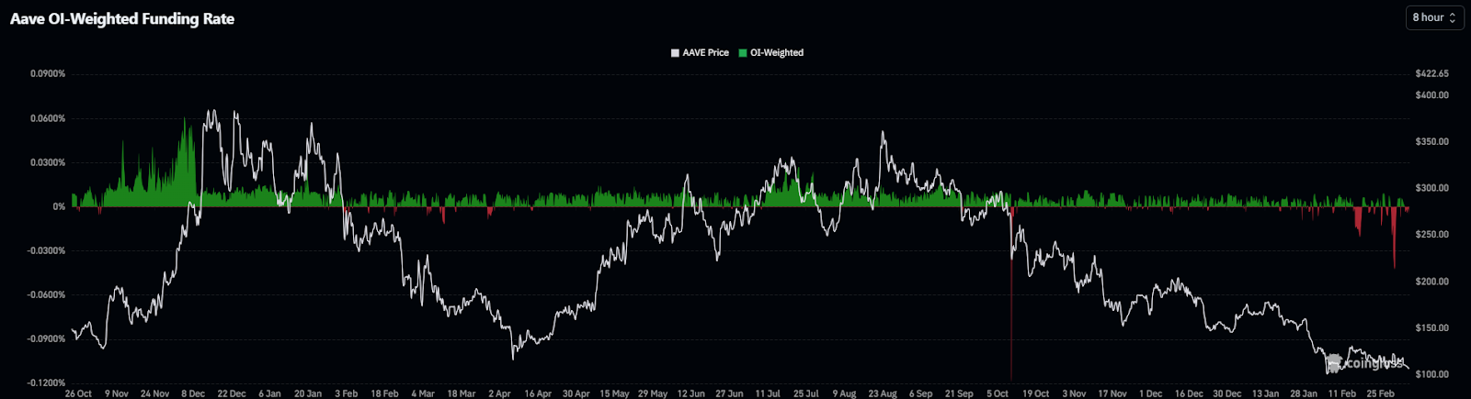Click the 1 Dec date label

click(1150, 393)
